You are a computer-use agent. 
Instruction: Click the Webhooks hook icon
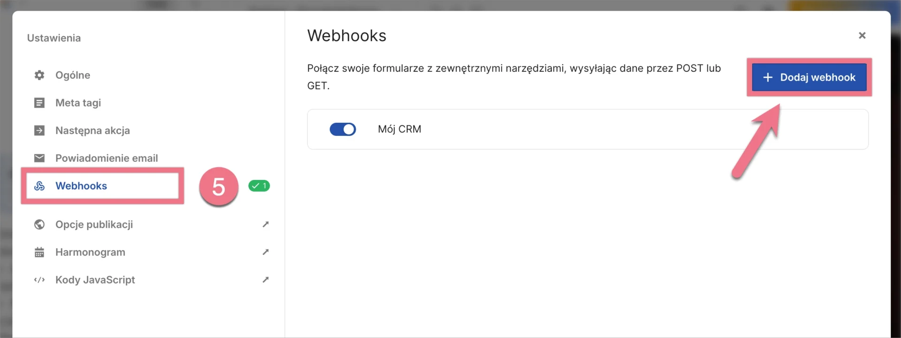click(x=39, y=186)
